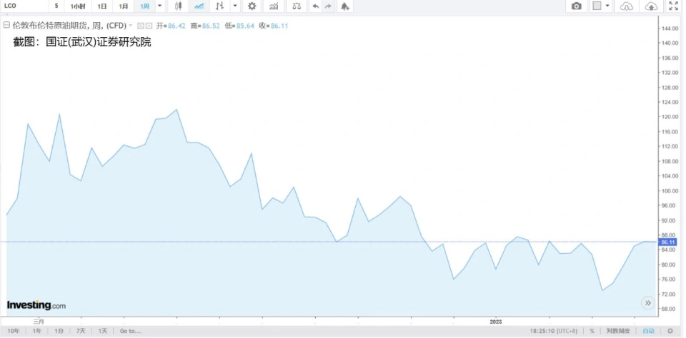This screenshot has width=686, height=338.
Task: Toggle the percent (%) scale option
Action: click(x=592, y=331)
